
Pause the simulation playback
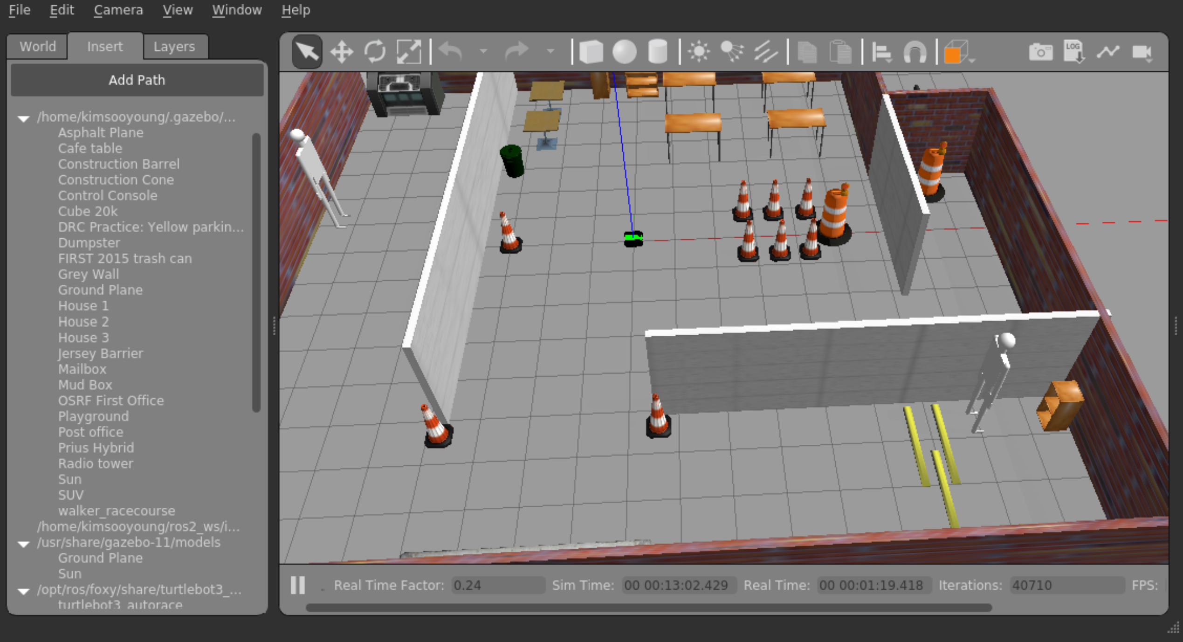(298, 585)
